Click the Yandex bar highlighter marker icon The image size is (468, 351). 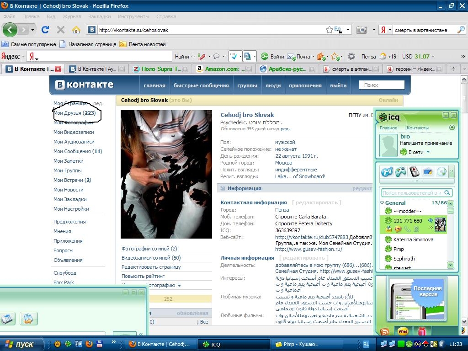(202, 56)
